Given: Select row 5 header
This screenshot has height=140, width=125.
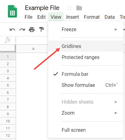Looking at the screenshot, I should click(x=8, y=85).
